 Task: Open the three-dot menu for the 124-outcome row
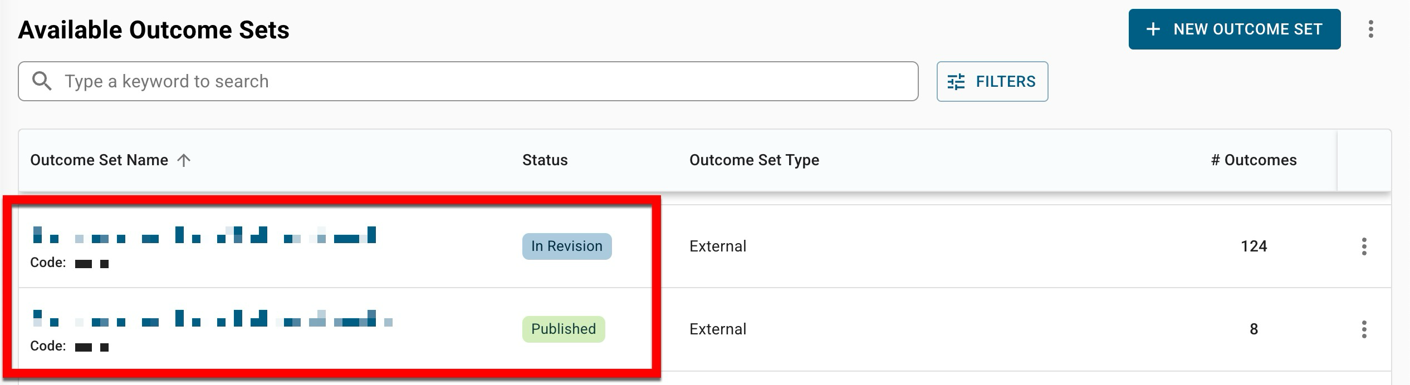[1364, 246]
